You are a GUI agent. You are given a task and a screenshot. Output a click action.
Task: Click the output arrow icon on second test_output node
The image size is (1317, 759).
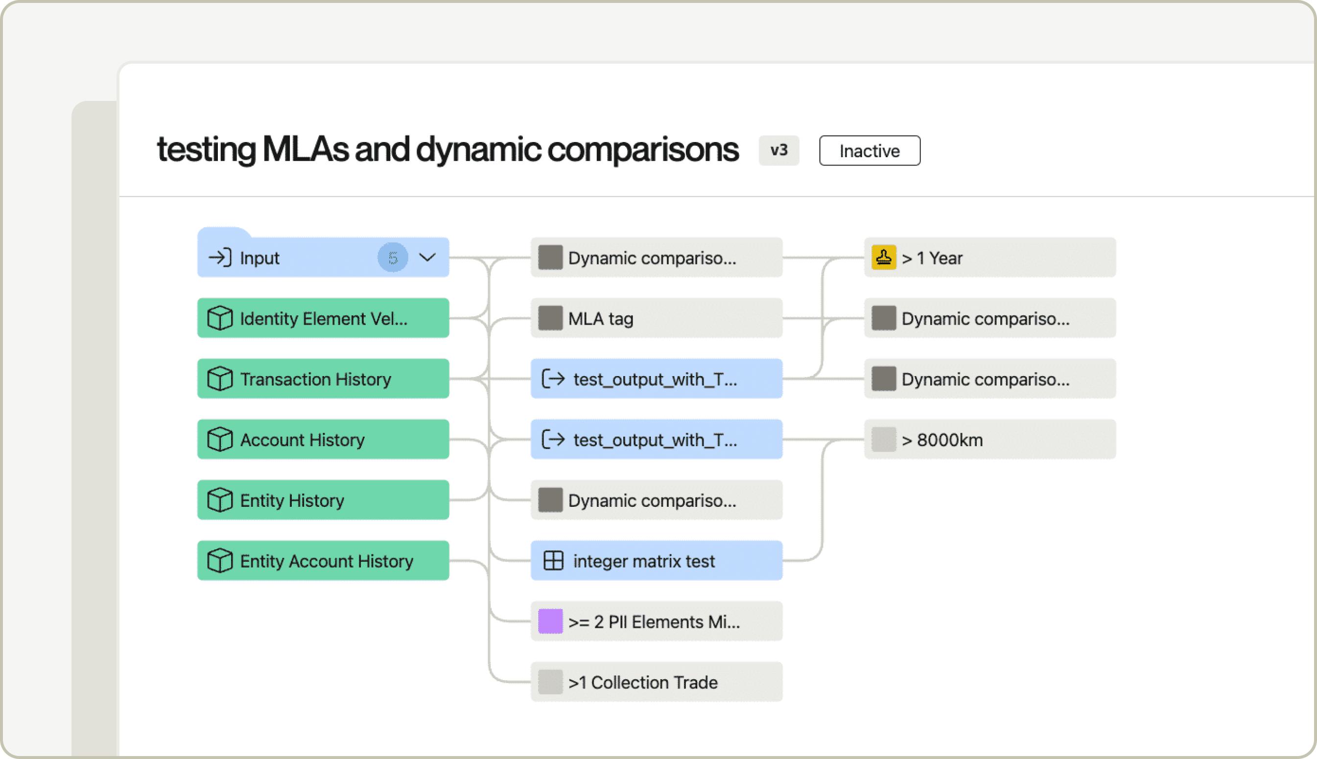553,439
